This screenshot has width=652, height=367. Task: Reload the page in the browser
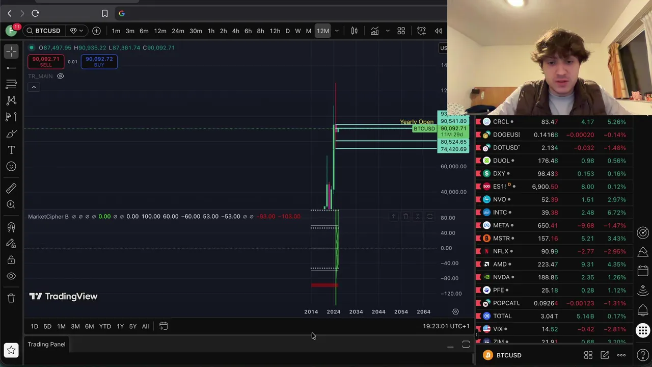(x=35, y=13)
